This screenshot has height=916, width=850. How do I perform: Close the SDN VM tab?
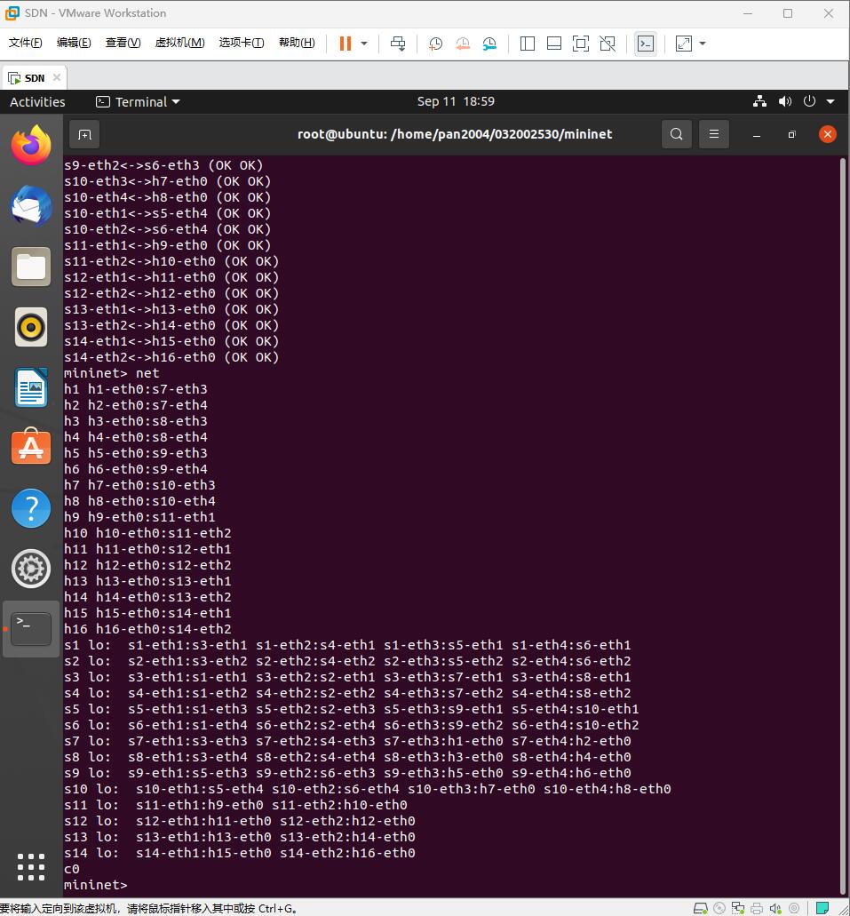(57, 77)
